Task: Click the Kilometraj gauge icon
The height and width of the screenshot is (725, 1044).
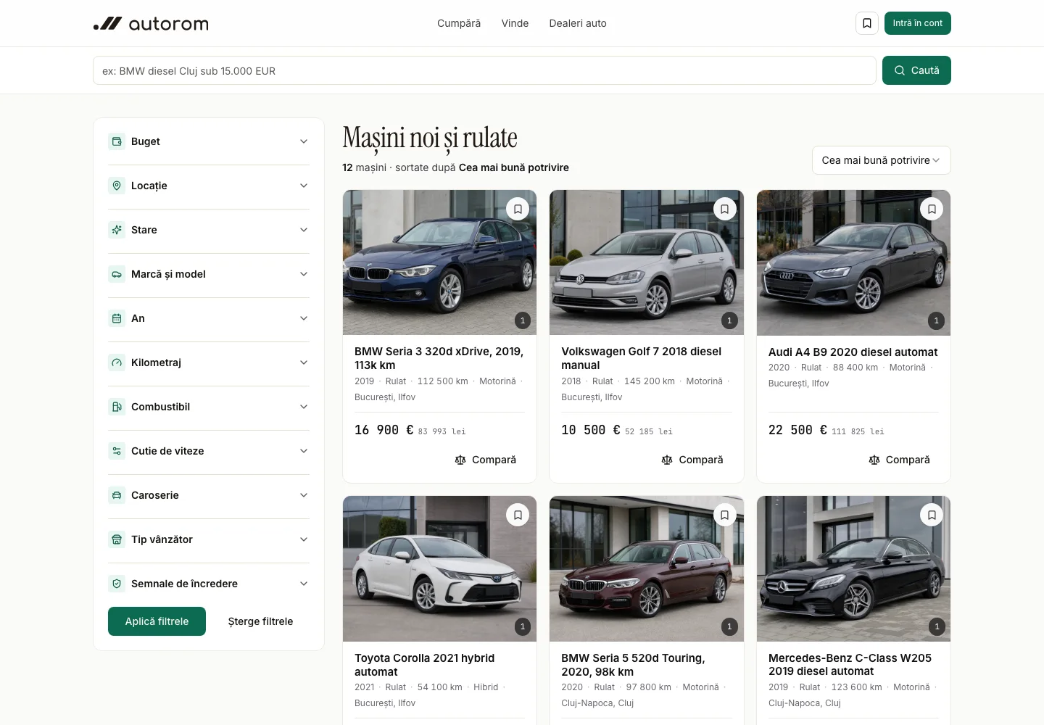Action: coord(117,362)
